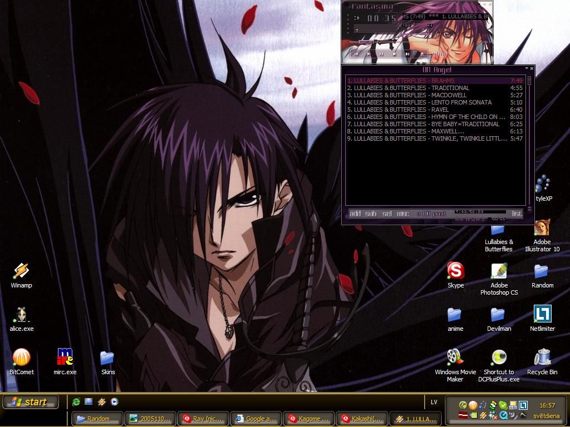Go to previous track in Winamp
Screen dimensions: 570x427
pyautogui.click(x=356, y=54)
